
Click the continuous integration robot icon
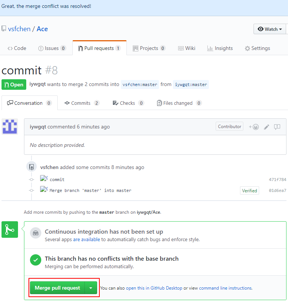click(36, 233)
